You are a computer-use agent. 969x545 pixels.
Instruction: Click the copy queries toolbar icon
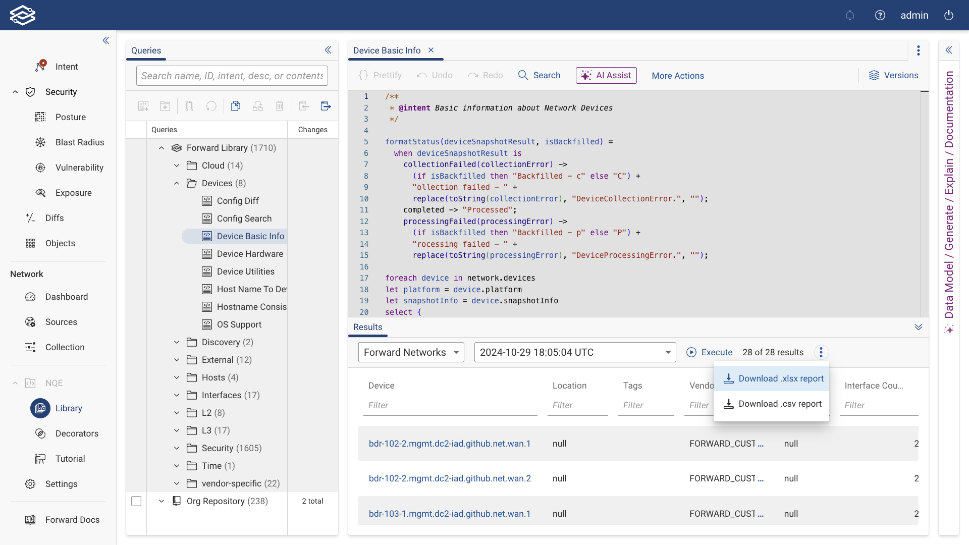point(236,106)
